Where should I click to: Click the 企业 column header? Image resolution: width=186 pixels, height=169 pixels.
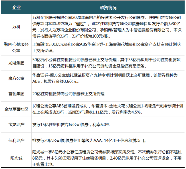tap(16, 8)
